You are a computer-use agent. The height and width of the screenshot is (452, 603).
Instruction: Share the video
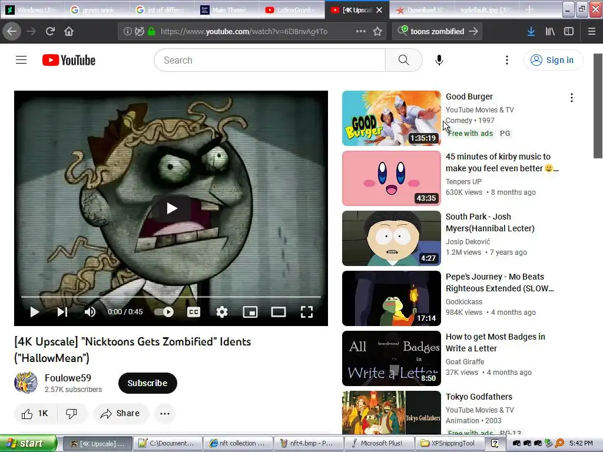(120, 413)
